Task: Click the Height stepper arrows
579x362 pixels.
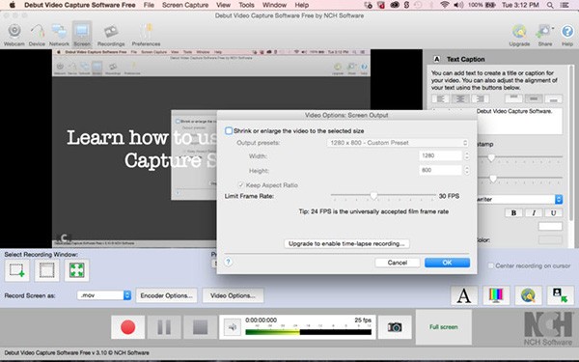Action: [x=466, y=170]
